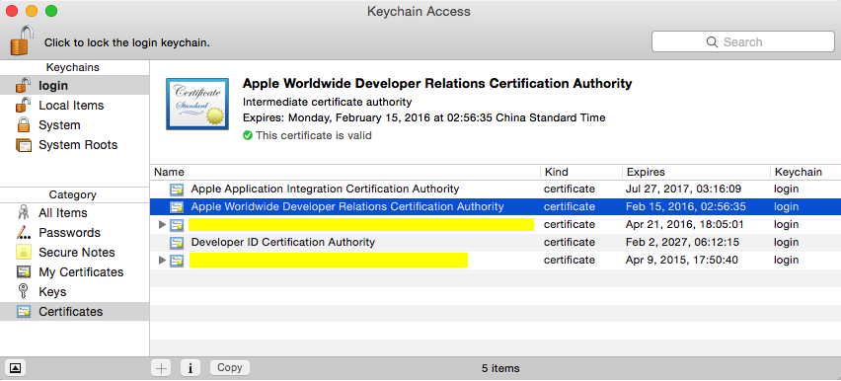Show the Passwords category

pyautogui.click(x=75, y=233)
